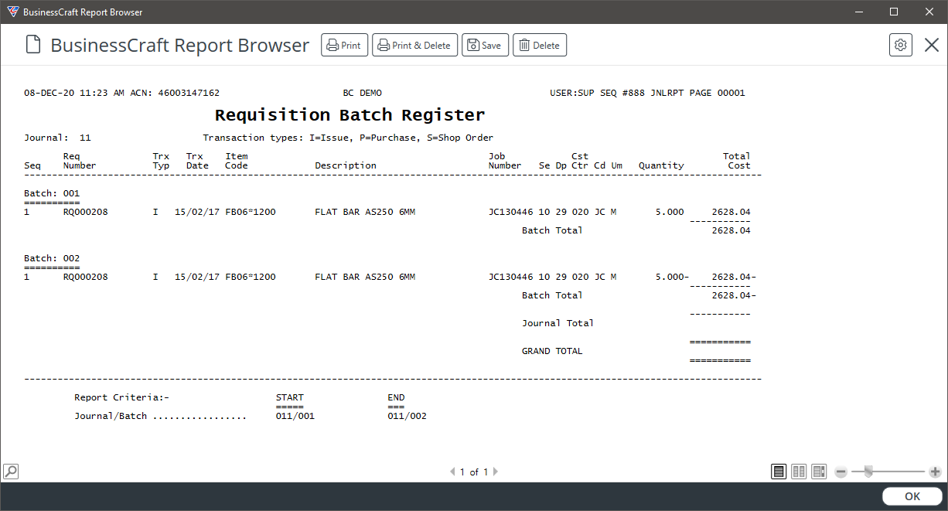948x511 pixels.
Task: Click the OK button
Action: [912, 496]
